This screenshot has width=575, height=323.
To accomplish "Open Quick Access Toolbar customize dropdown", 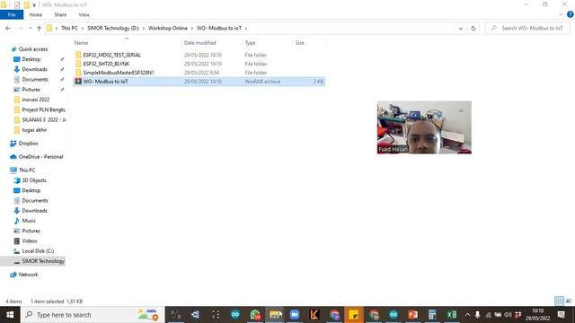I will 34,4.
